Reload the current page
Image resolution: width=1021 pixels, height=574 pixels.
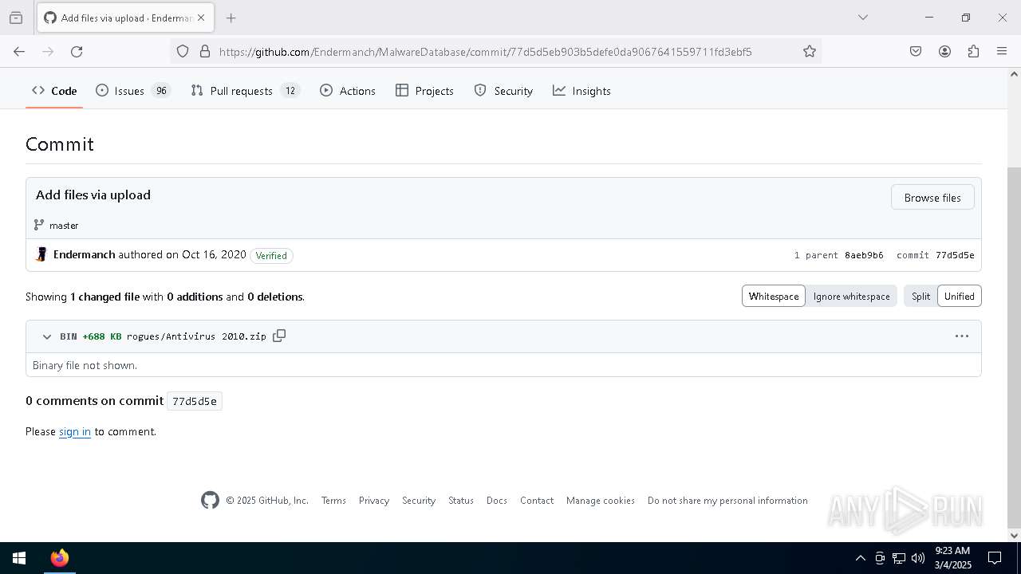pyautogui.click(x=77, y=52)
